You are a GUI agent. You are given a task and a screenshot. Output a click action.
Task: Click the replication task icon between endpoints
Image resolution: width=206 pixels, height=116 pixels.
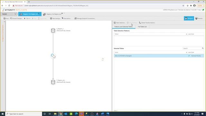(x=53, y=56)
